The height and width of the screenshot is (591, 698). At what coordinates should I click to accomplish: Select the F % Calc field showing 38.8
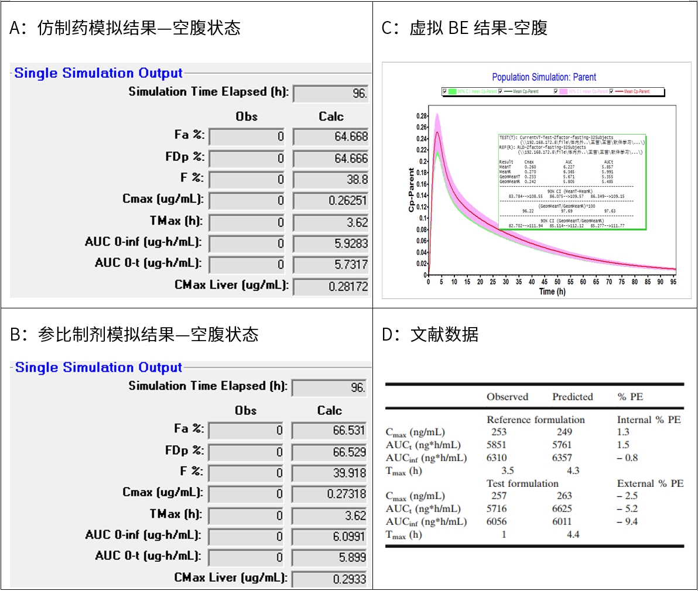coord(331,180)
